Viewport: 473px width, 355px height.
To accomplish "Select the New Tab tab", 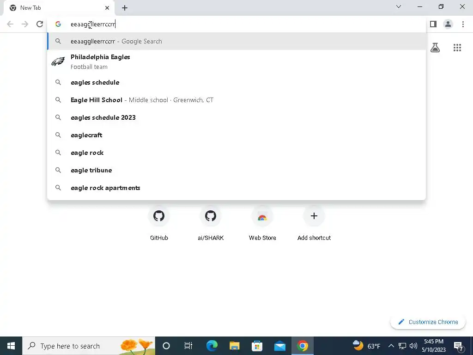I will 59,8.
